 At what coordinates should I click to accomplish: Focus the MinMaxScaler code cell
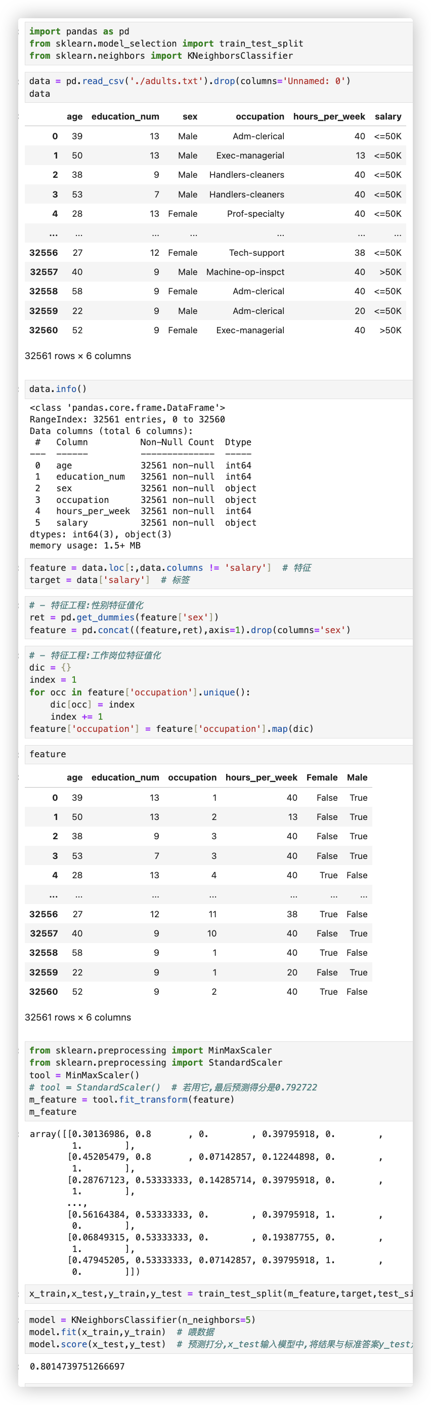218,1080
